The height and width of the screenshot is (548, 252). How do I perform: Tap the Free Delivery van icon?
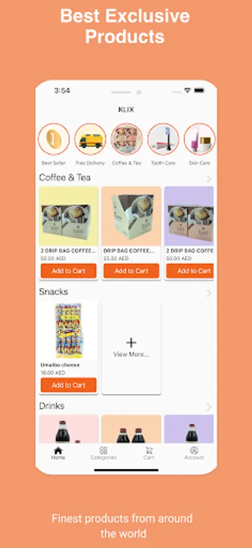pos(90,139)
